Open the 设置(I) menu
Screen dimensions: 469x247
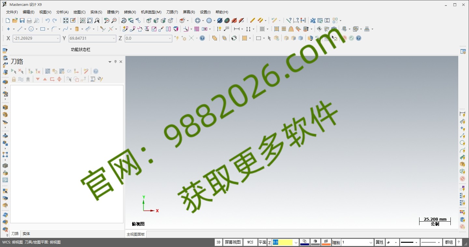(205, 12)
